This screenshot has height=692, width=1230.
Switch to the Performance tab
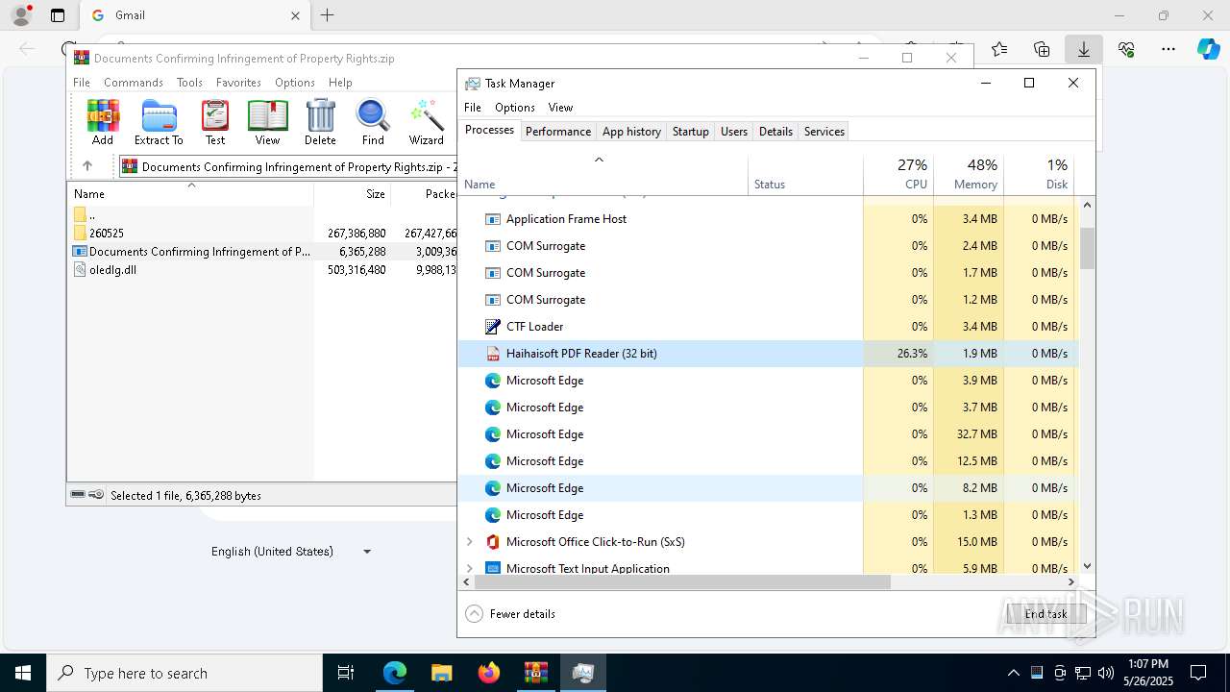(558, 132)
